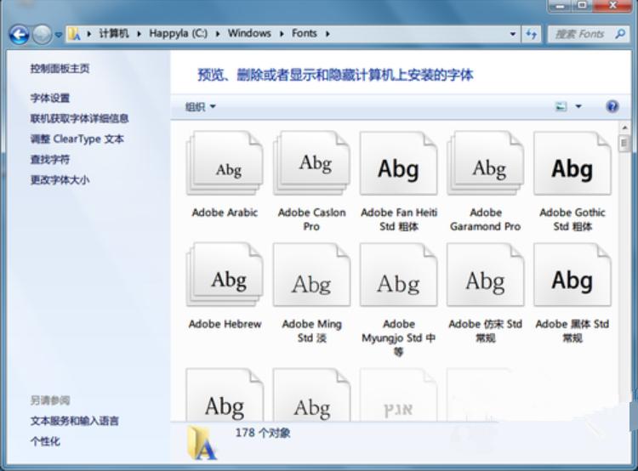Image resolution: width=638 pixels, height=471 pixels.
Task: Open the view options dropdown arrow
Action: [578, 106]
